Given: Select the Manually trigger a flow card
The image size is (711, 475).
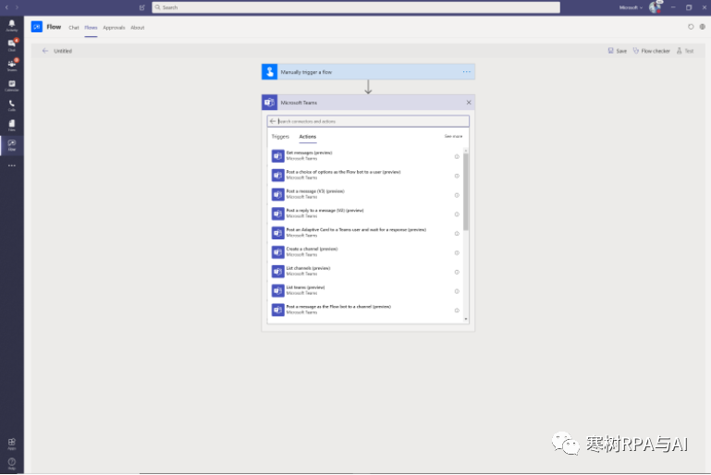Looking at the screenshot, I should click(368, 71).
